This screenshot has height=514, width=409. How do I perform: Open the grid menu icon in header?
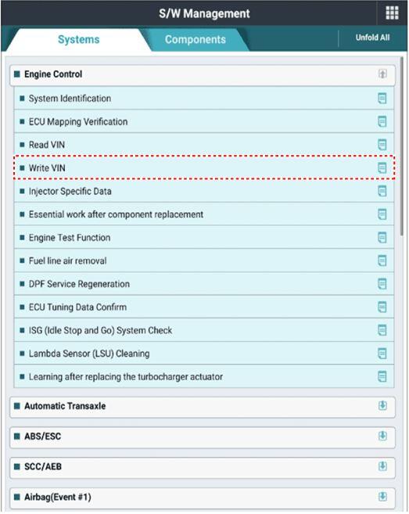point(392,13)
